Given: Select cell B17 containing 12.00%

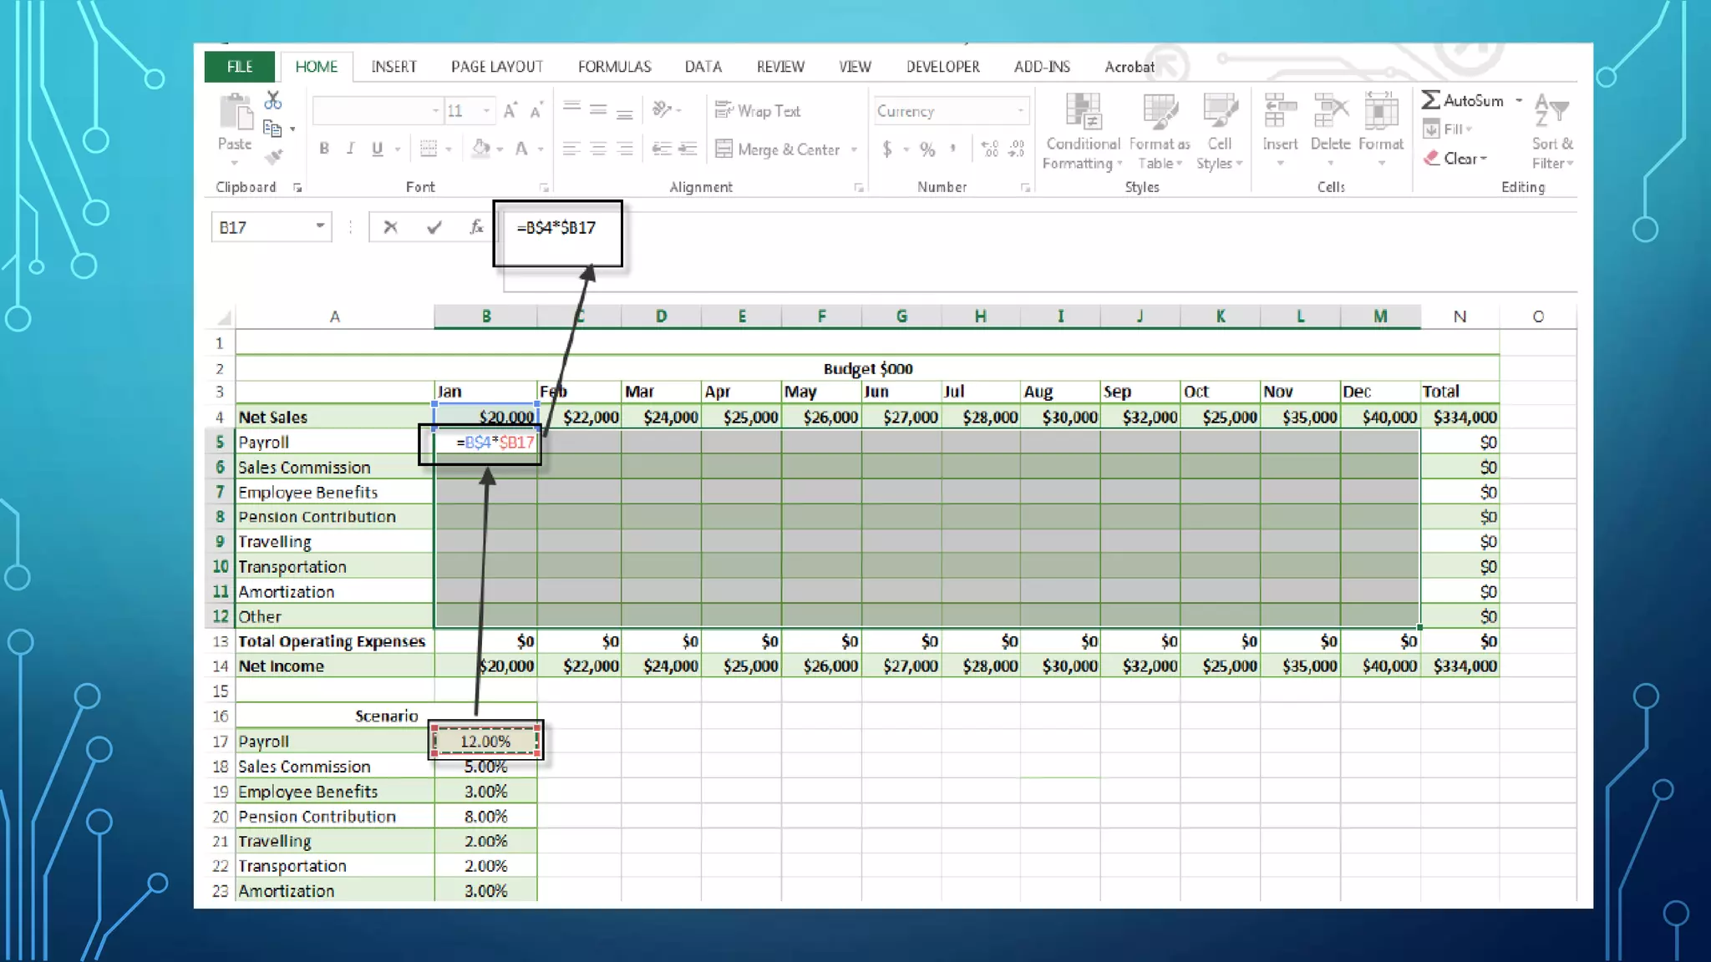Looking at the screenshot, I should pyautogui.click(x=485, y=741).
